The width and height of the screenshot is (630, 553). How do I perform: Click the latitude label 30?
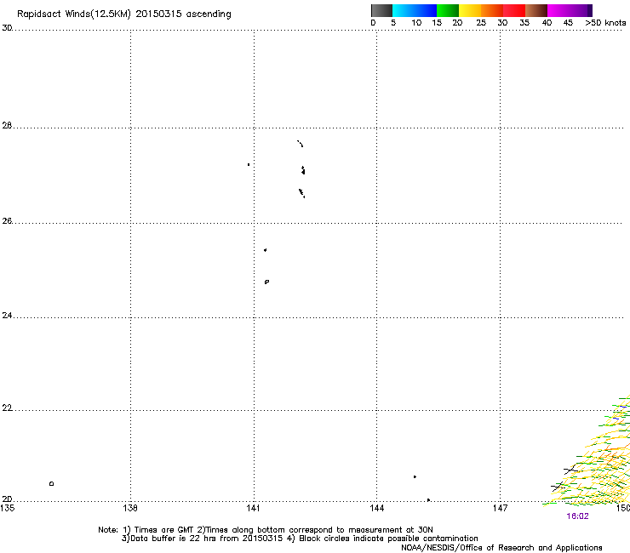coord(7,28)
